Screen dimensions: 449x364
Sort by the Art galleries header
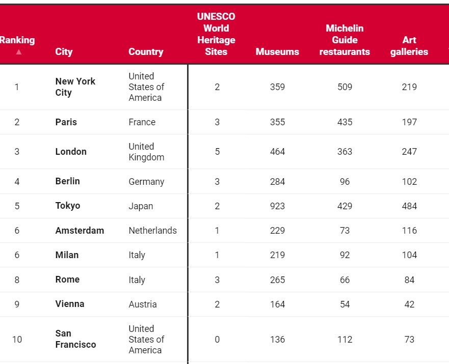click(x=409, y=46)
